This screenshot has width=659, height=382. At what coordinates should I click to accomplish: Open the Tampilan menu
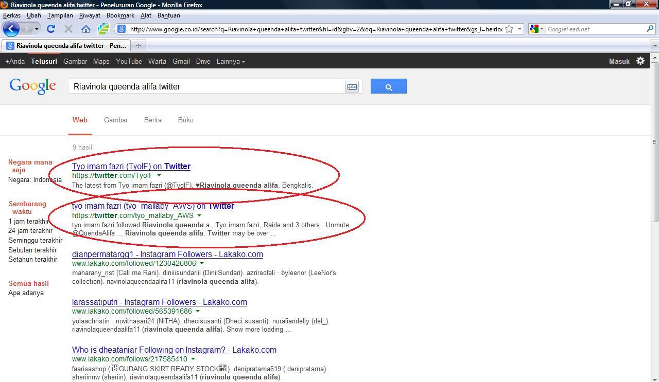pos(60,15)
